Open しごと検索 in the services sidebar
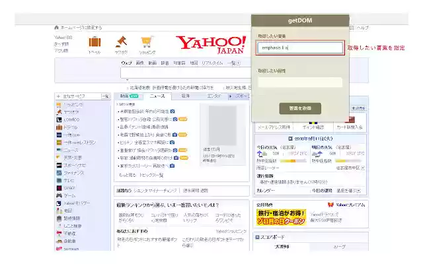423x264 pixels. click(72, 226)
